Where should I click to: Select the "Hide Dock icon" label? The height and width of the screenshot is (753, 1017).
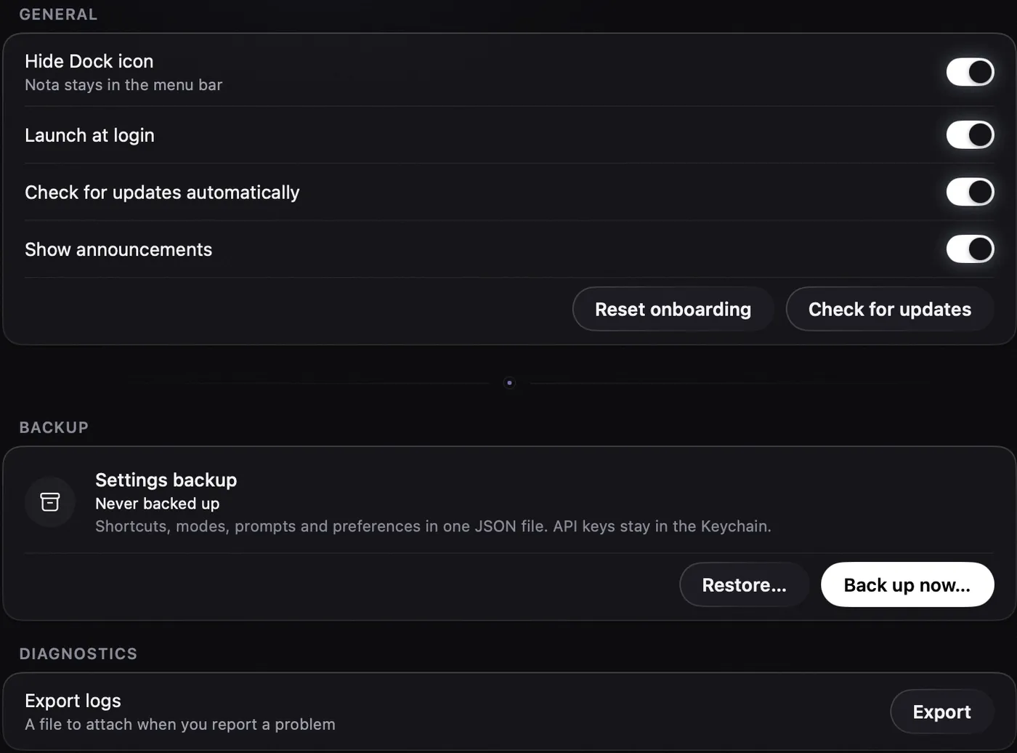pyautogui.click(x=89, y=61)
